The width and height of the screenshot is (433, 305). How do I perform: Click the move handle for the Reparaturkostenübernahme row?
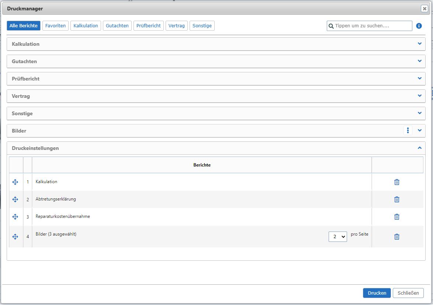(15, 217)
